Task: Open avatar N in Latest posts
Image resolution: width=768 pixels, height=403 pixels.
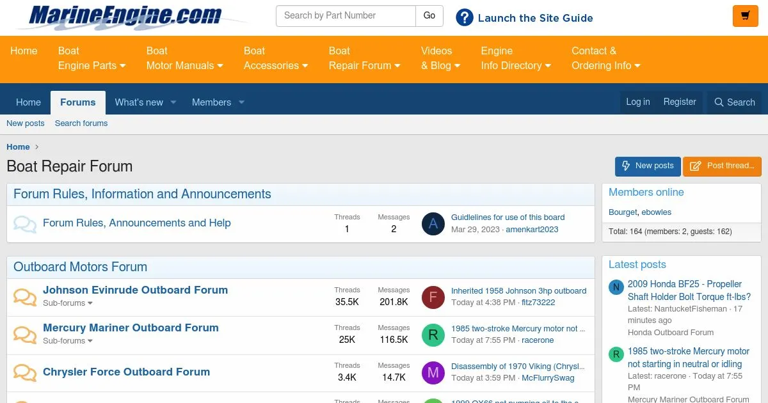Action: pyautogui.click(x=616, y=287)
